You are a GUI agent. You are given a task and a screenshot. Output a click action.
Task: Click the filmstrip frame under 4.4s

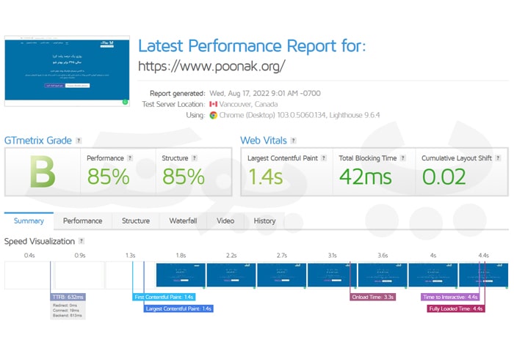(x=484, y=276)
